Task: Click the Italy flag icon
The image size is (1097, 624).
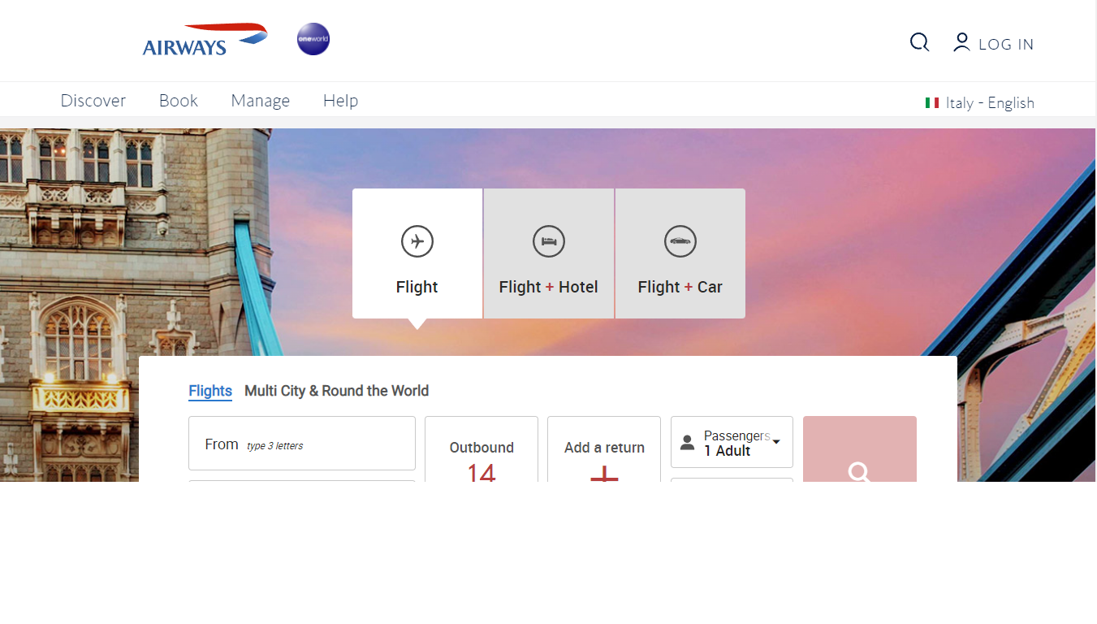Action: pos(932,103)
